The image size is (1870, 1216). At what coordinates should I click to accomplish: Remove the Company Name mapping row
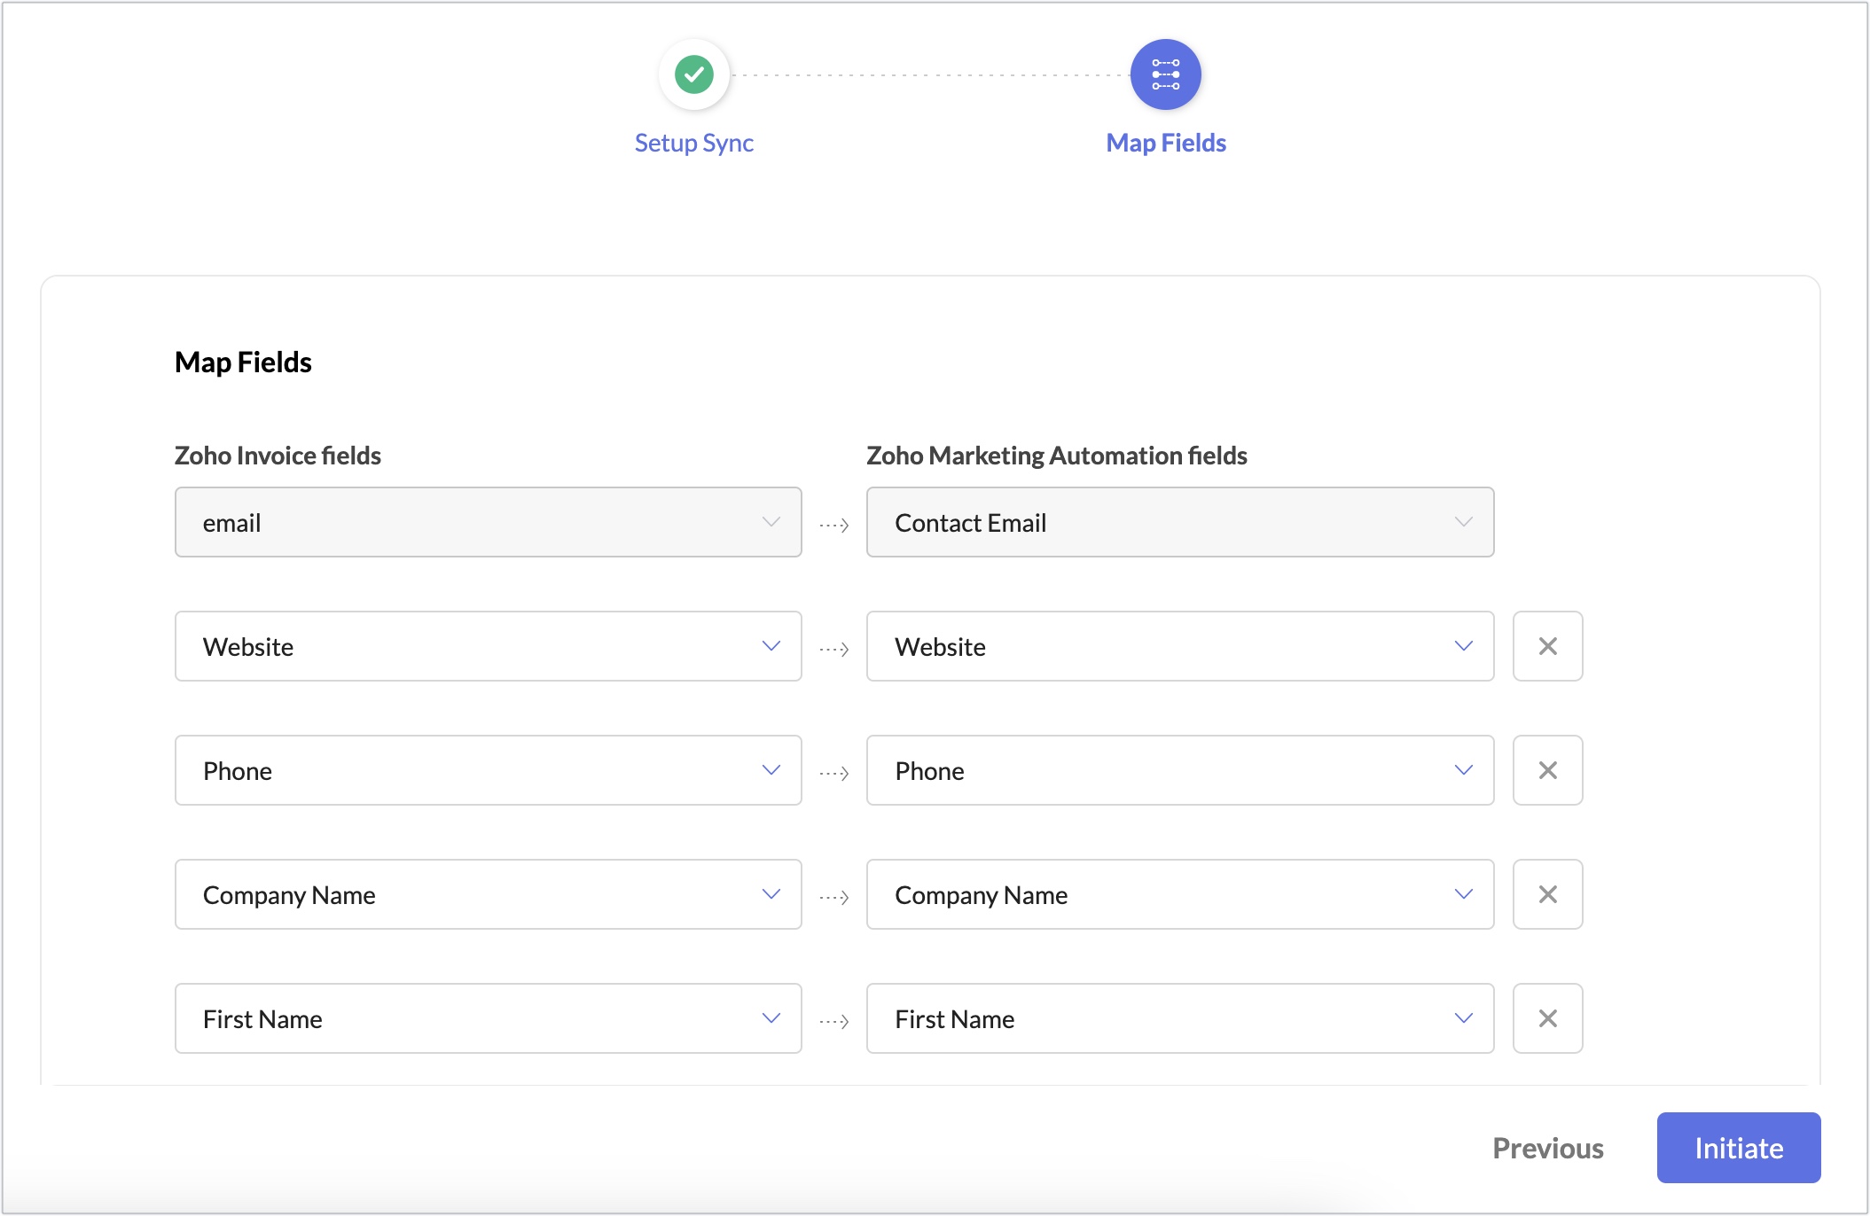tap(1548, 894)
